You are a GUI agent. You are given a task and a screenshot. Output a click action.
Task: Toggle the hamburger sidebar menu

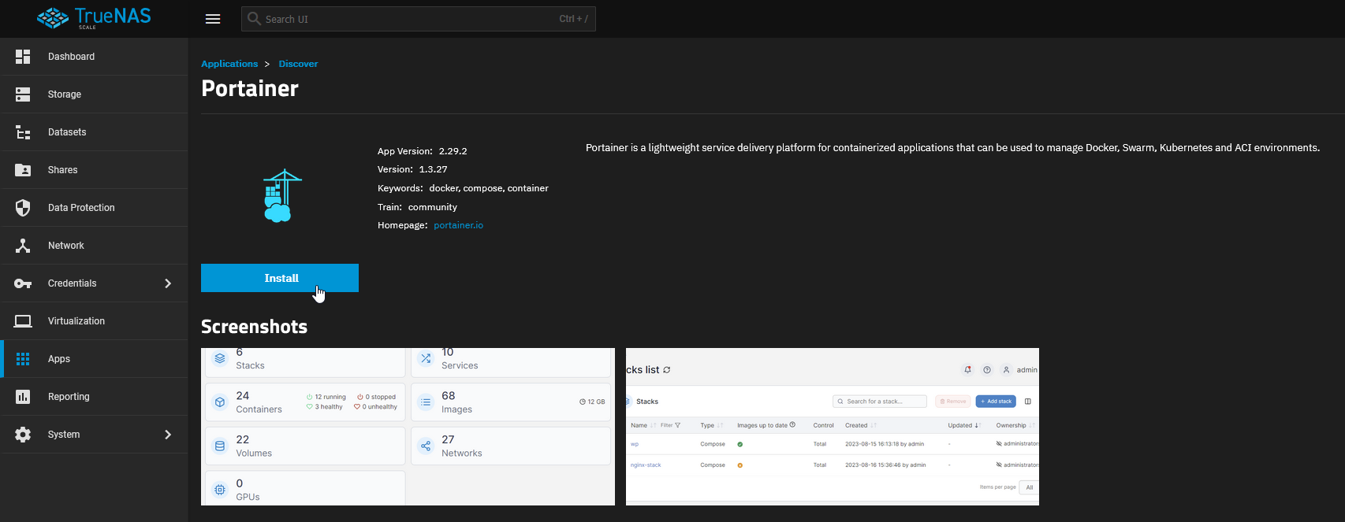(x=213, y=19)
